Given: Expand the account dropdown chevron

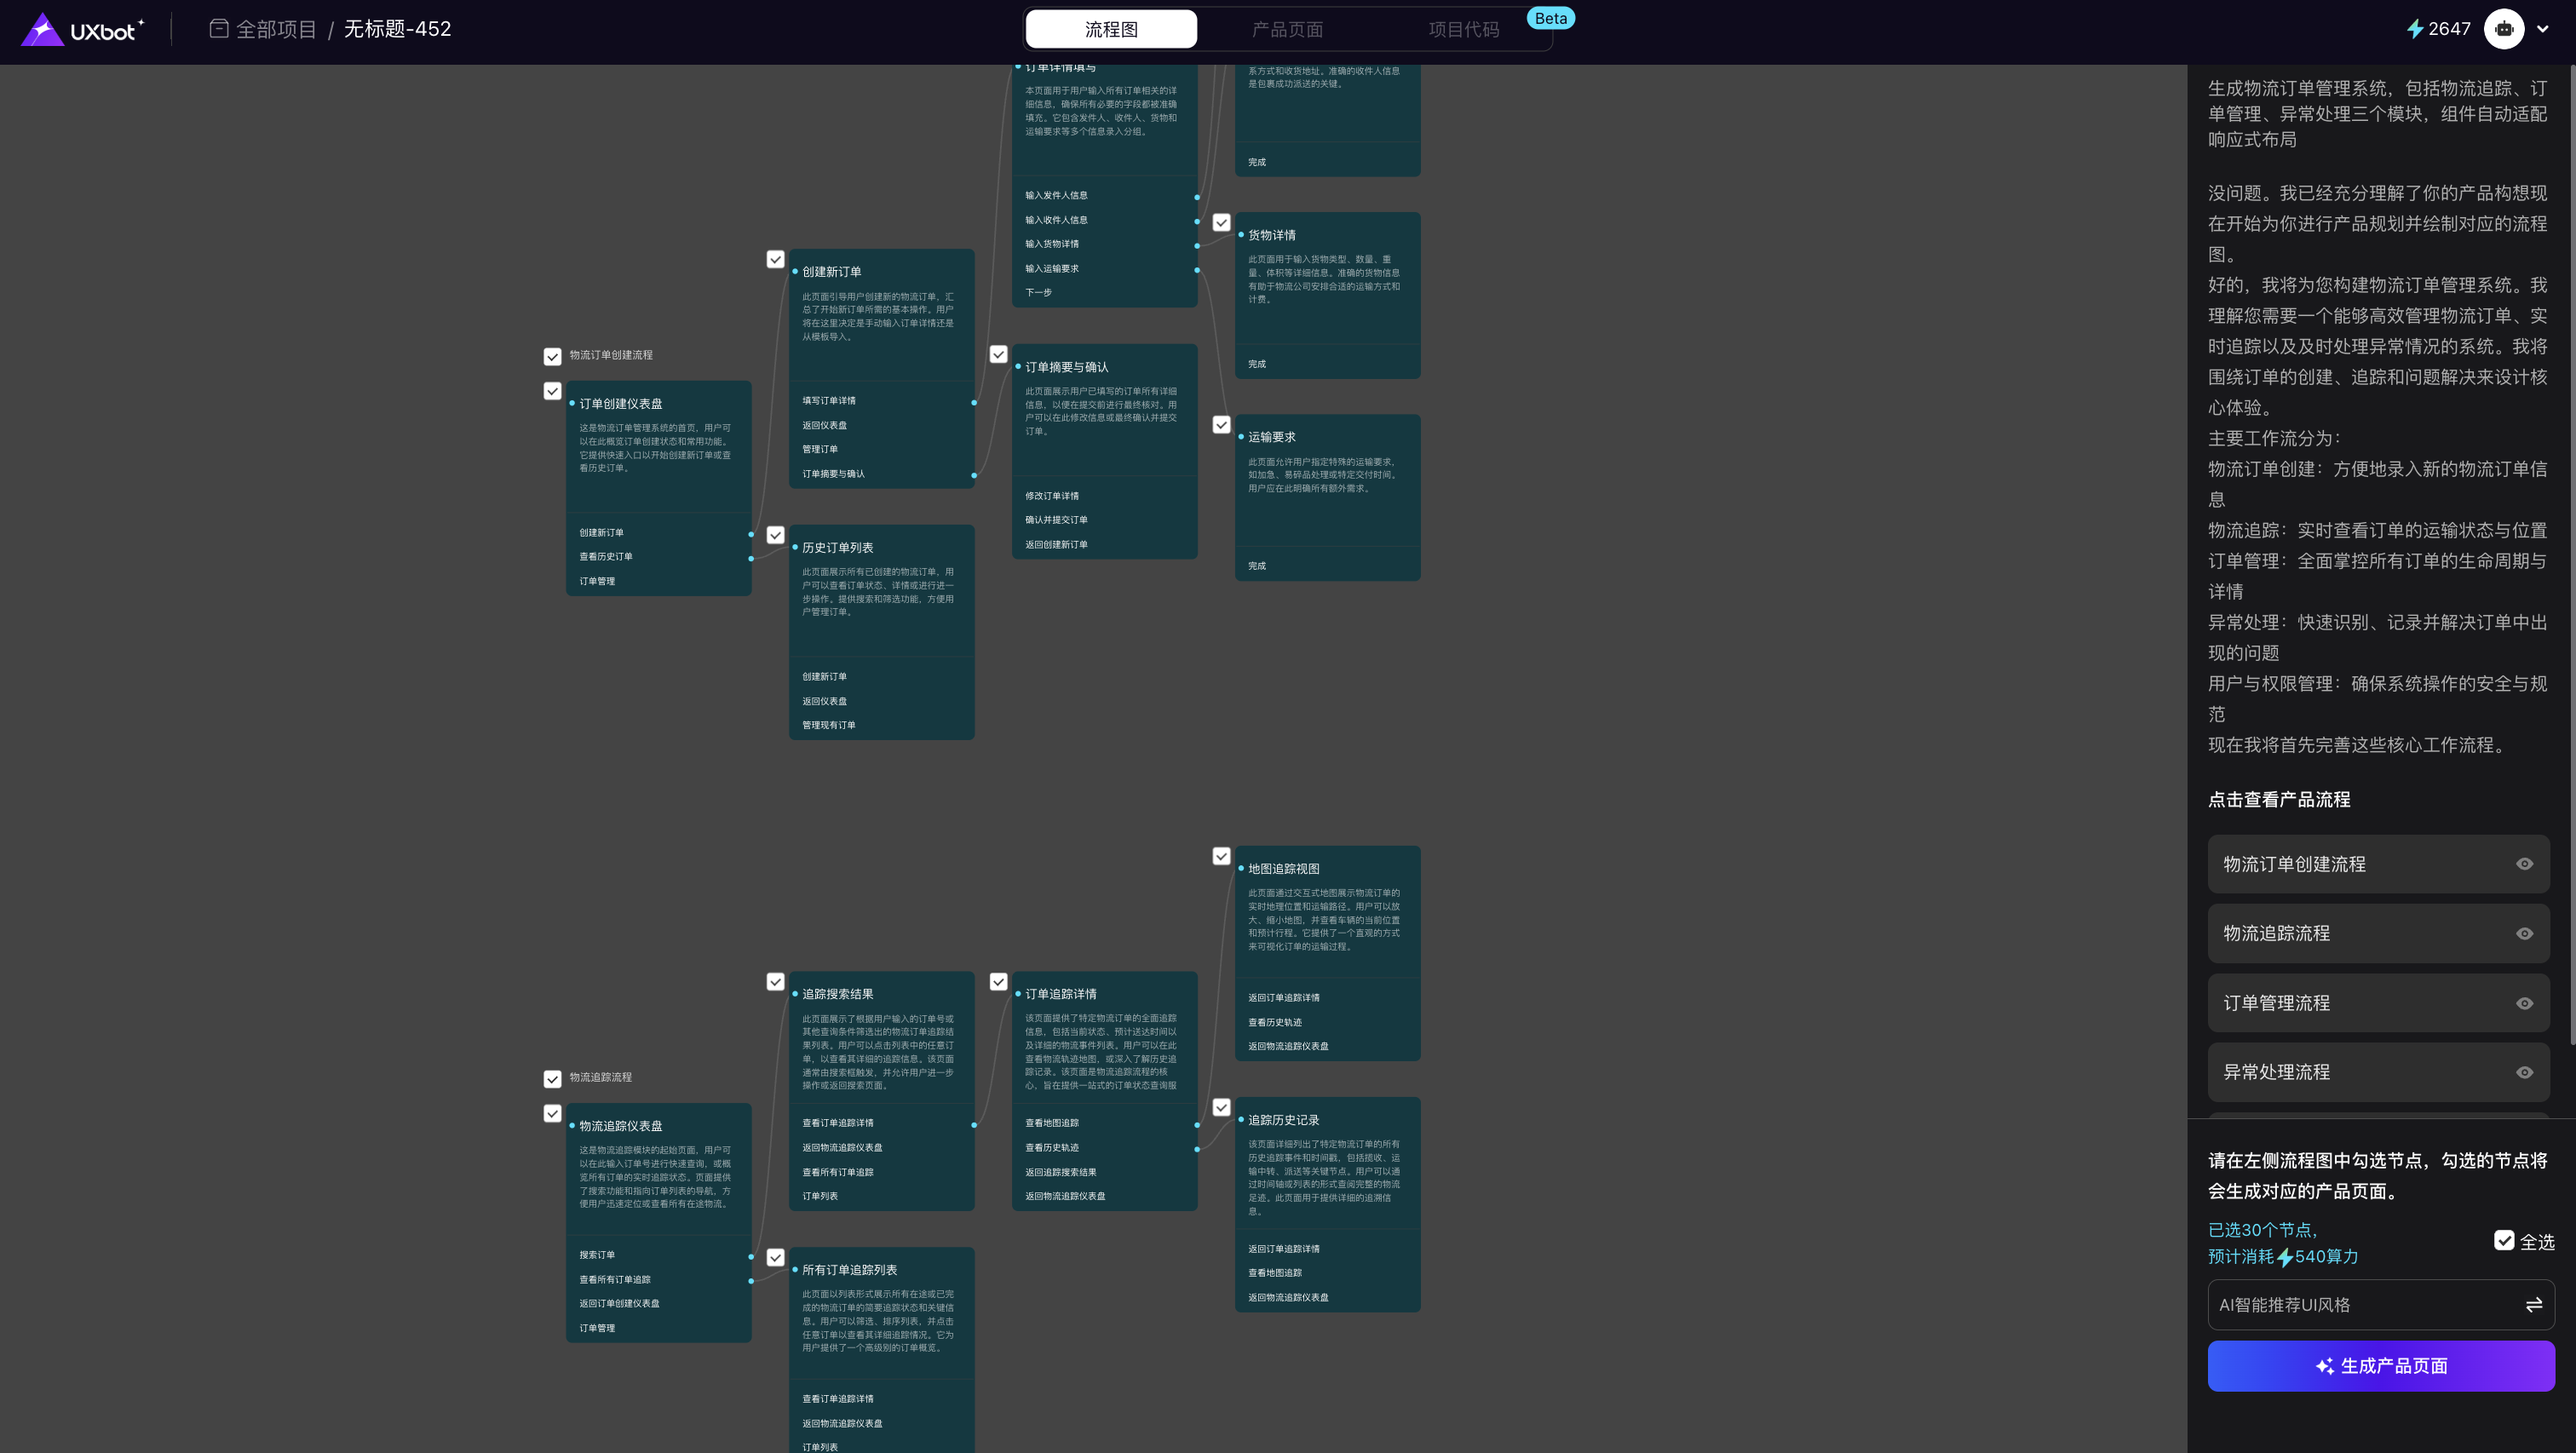Looking at the screenshot, I should pos(2543,29).
